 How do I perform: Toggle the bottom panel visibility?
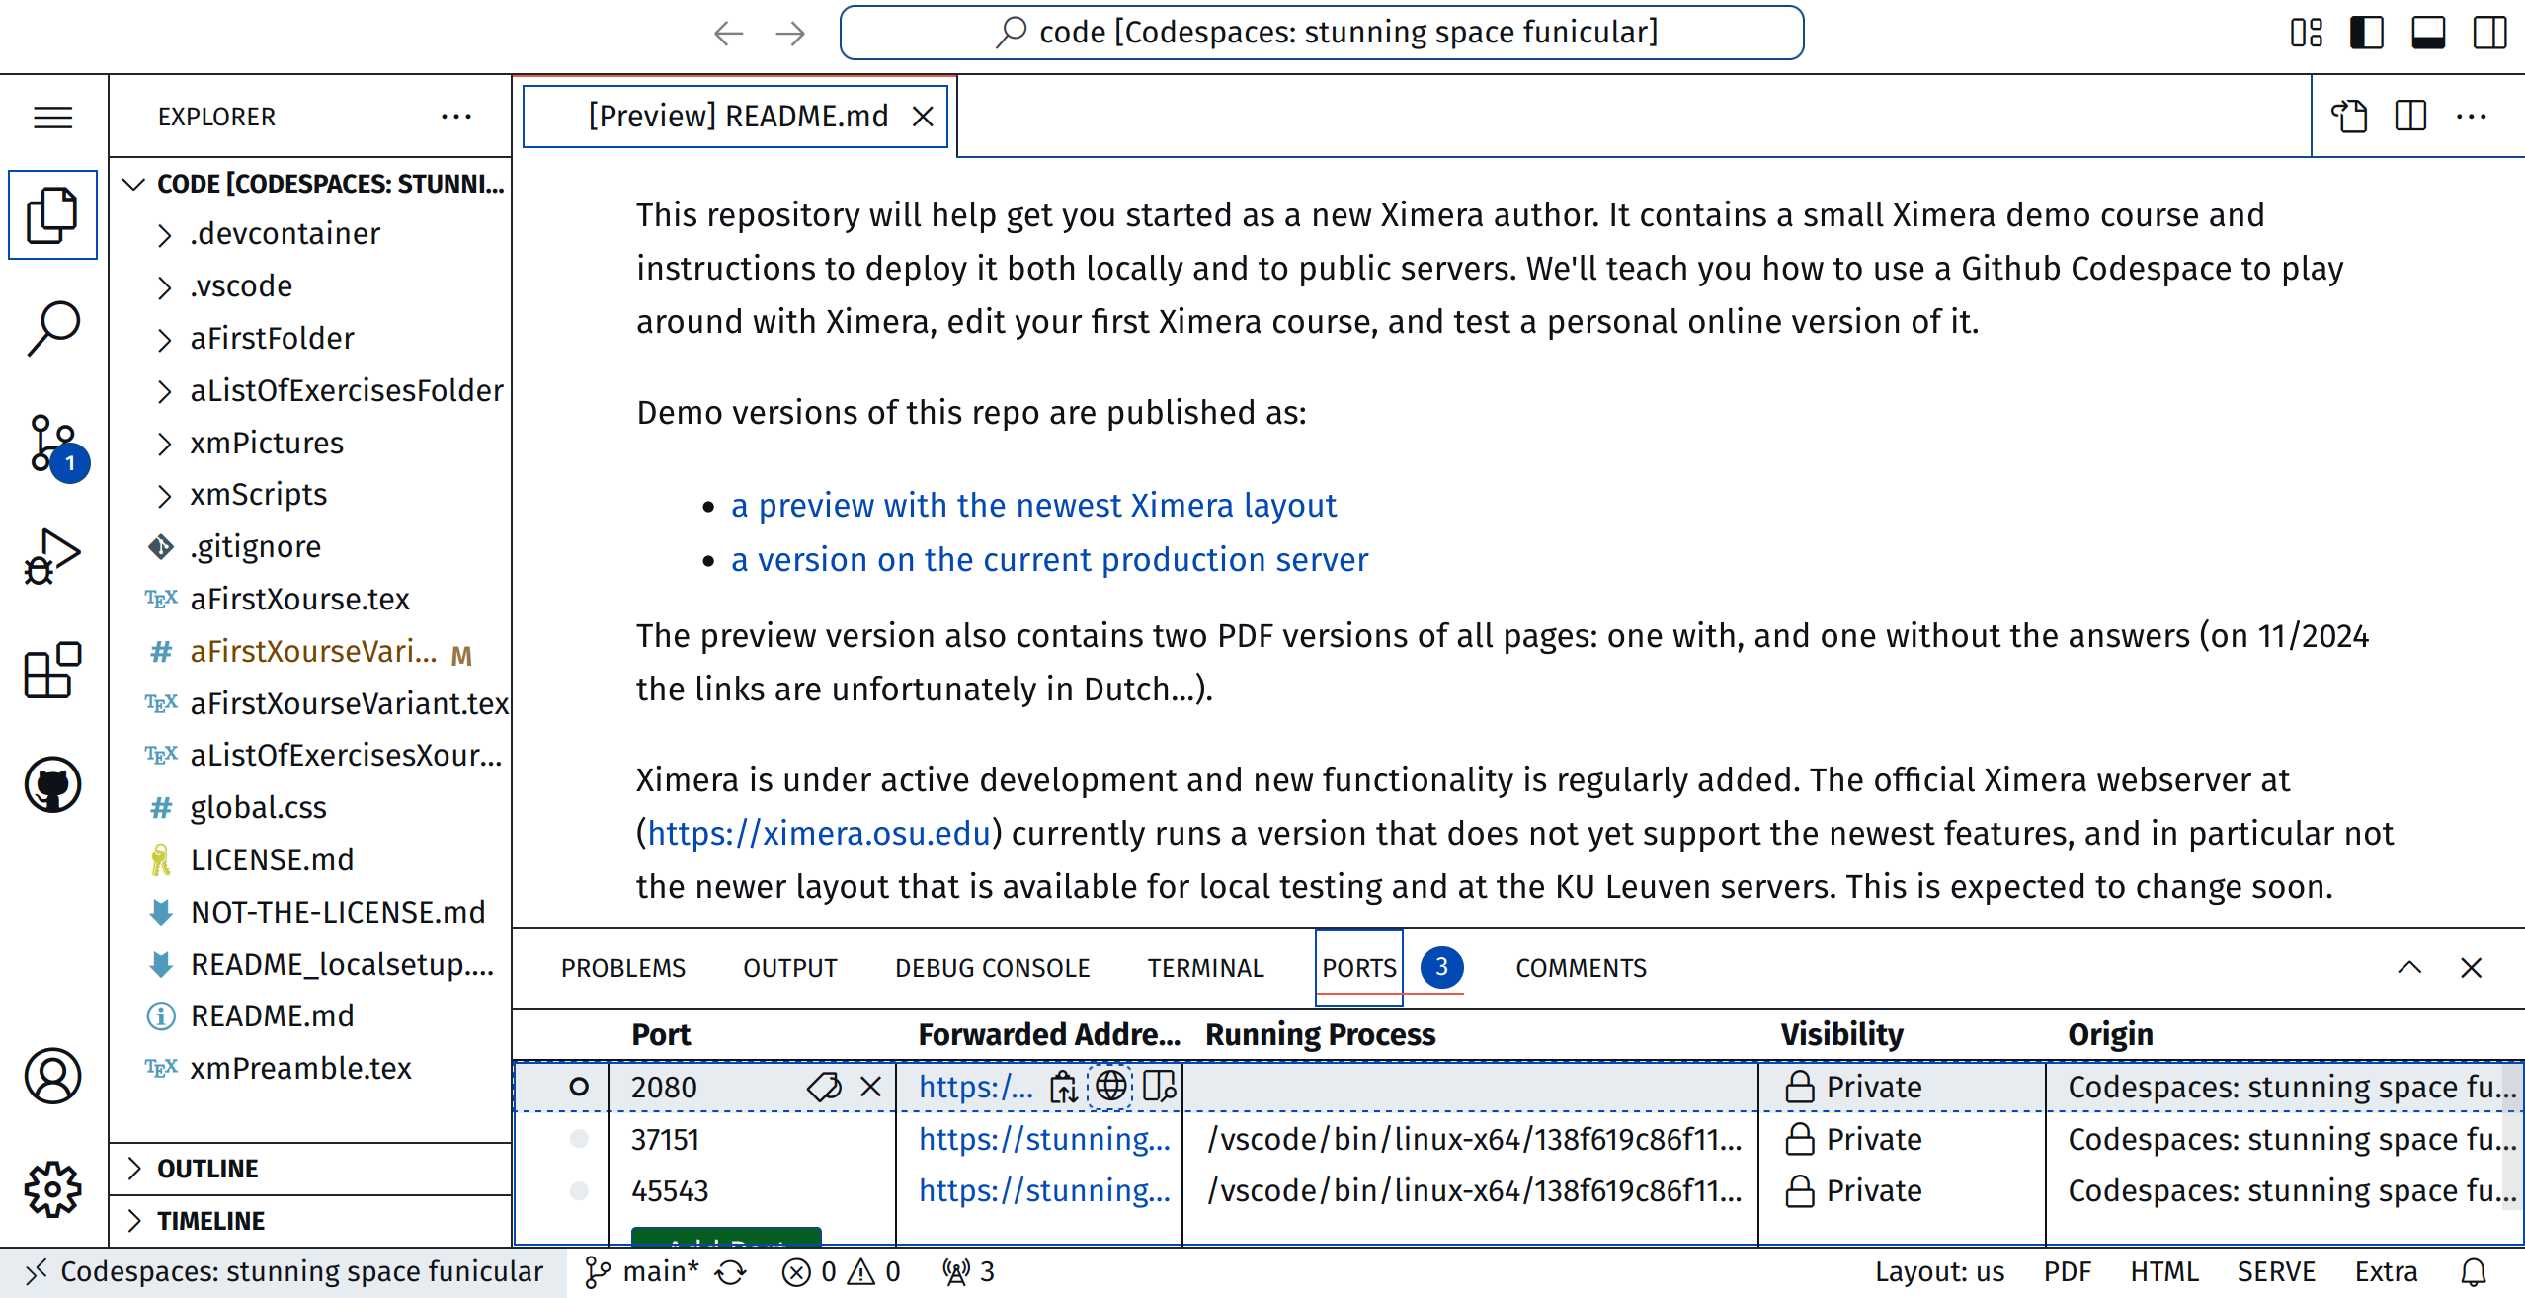(2428, 33)
